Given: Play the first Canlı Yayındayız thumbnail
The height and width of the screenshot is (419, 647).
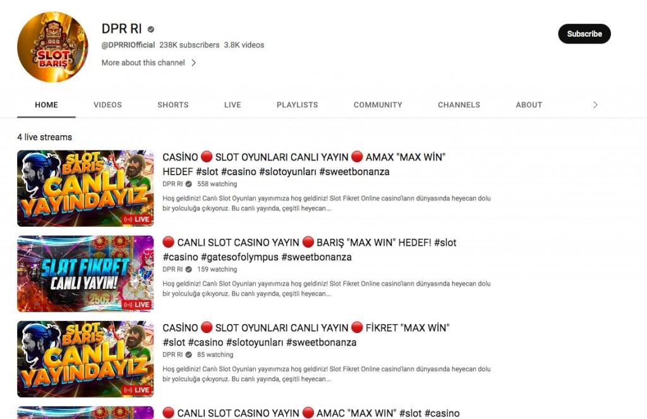Looking at the screenshot, I should coord(85,188).
